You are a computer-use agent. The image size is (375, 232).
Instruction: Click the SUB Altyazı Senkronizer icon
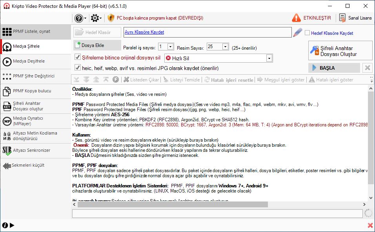tap(7, 151)
